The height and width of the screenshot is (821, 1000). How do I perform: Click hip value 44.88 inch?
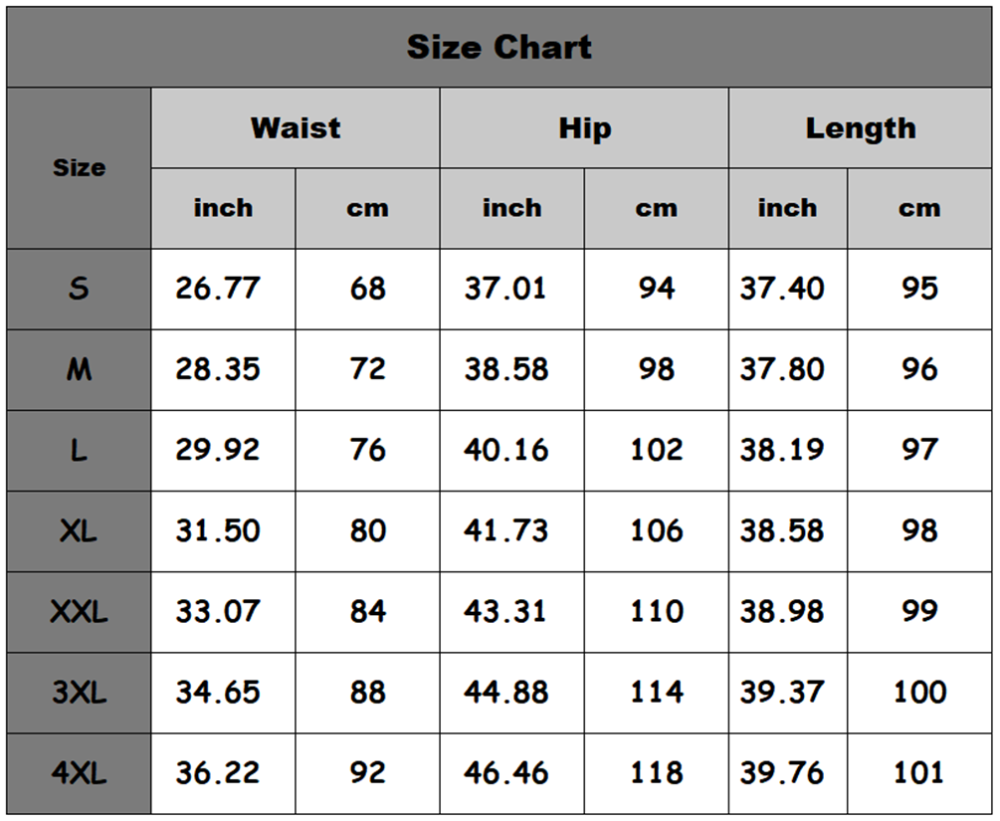point(505,692)
